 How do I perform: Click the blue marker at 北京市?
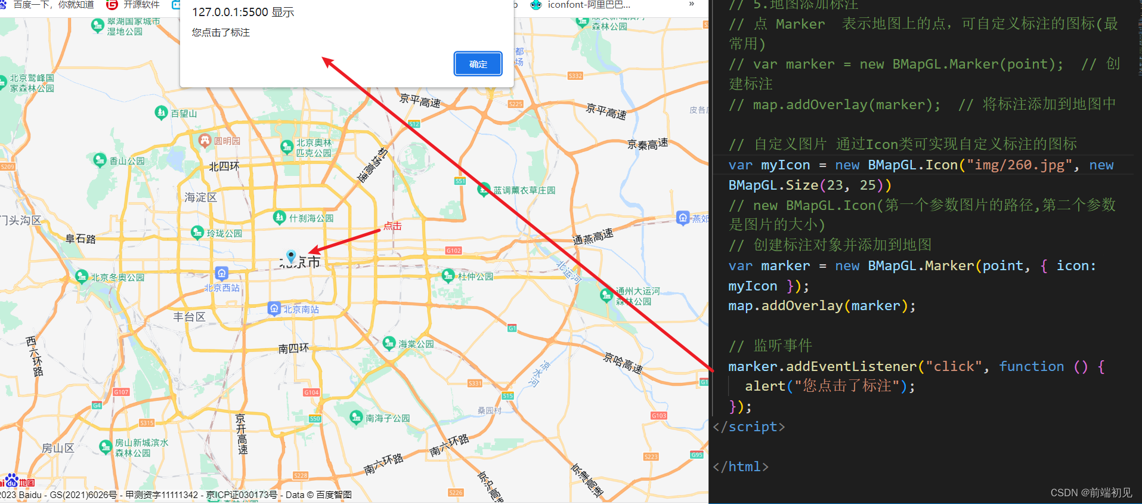click(291, 256)
